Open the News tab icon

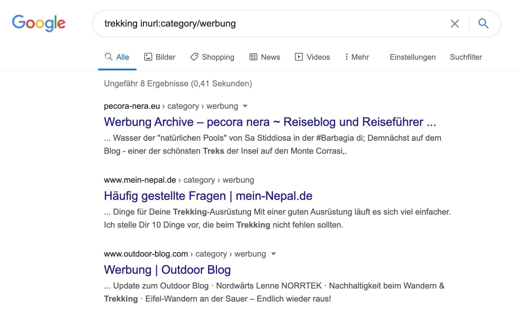[x=253, y=57]
